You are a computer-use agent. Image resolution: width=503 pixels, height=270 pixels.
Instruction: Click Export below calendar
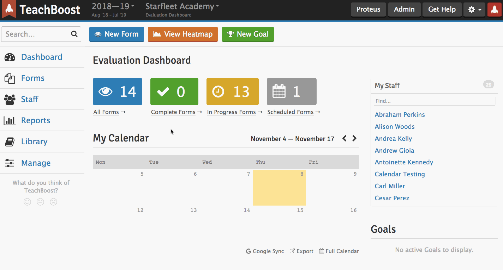(301, 251)
